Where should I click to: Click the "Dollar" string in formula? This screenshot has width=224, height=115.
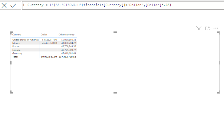[136, 5]
